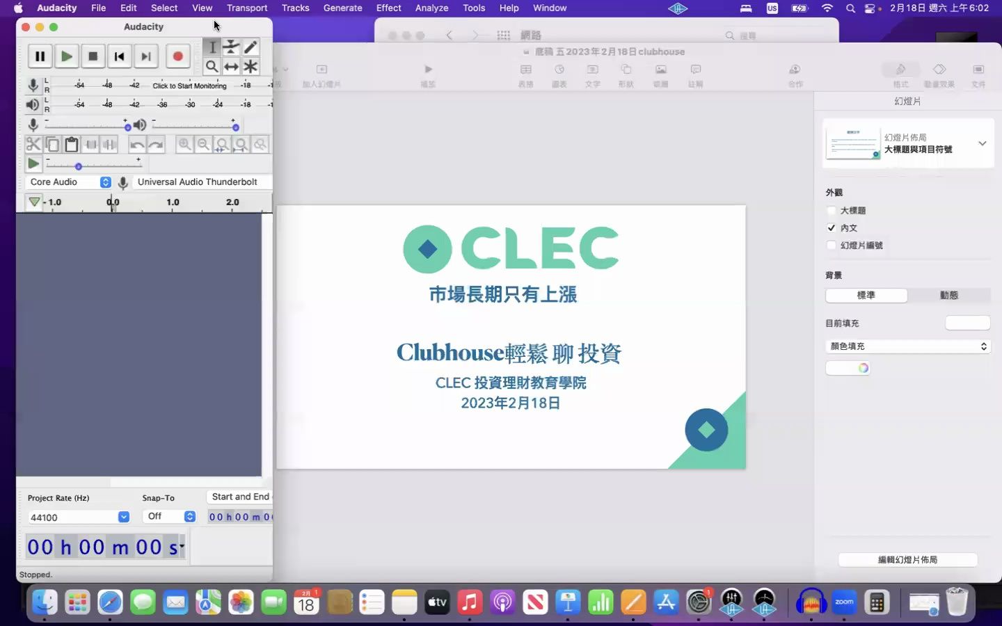Select the Time Shift arrow tool
This screenshot has width=1002, height=626.
[231, 67]
